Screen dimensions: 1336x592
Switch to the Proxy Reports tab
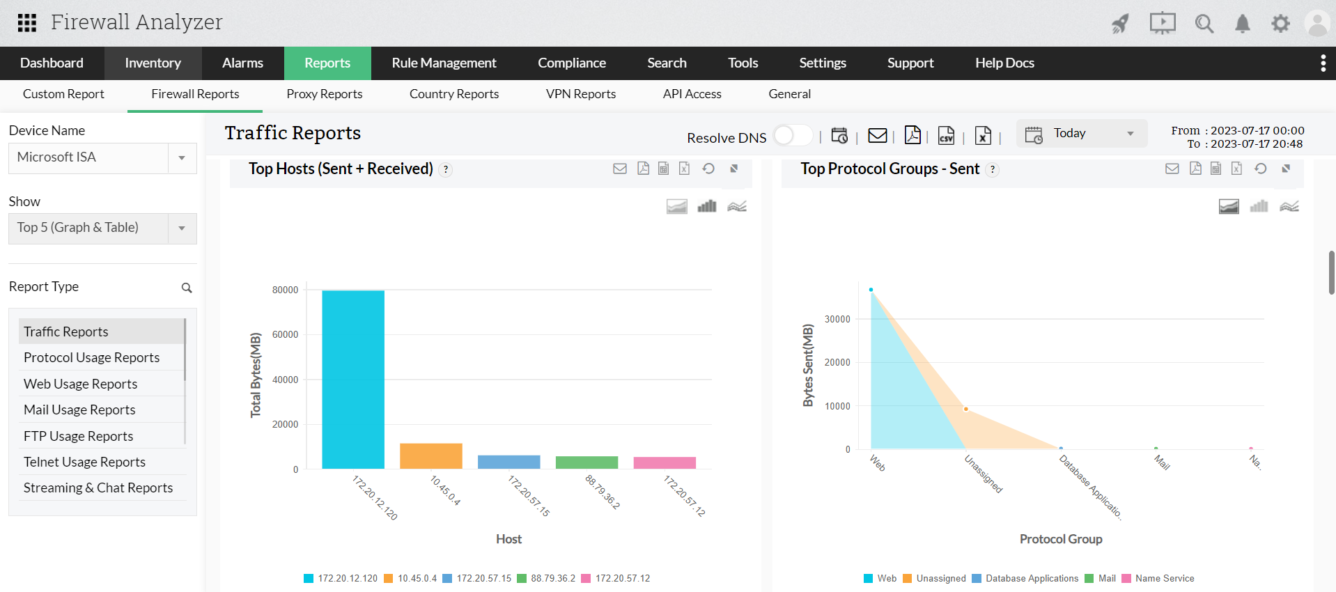point(324,94)
